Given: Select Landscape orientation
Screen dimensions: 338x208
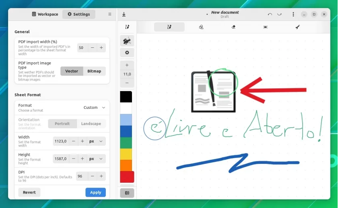Looking at the screenshot, I should click(91, 124).
